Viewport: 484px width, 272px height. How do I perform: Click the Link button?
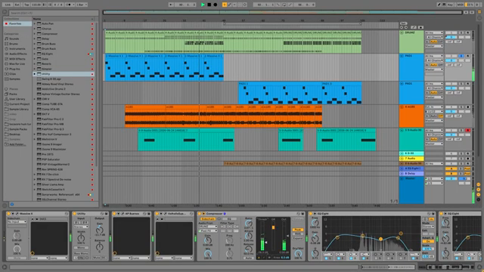tap(8, 5)
